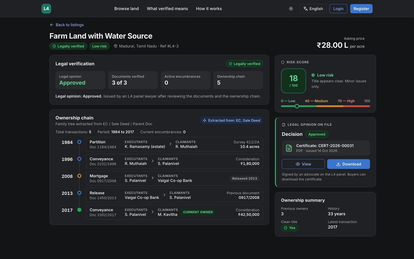This screenshot has height=259, width=414.
Task: Click the 18 / 100 score box
Action: point(294,81)
